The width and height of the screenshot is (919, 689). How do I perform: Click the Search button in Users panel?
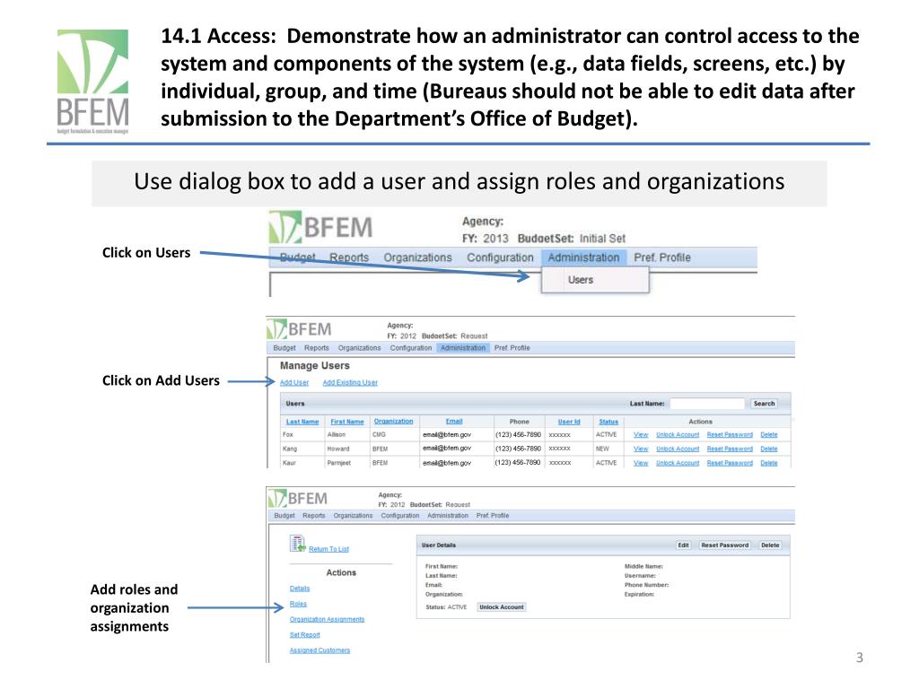[764, 404]
